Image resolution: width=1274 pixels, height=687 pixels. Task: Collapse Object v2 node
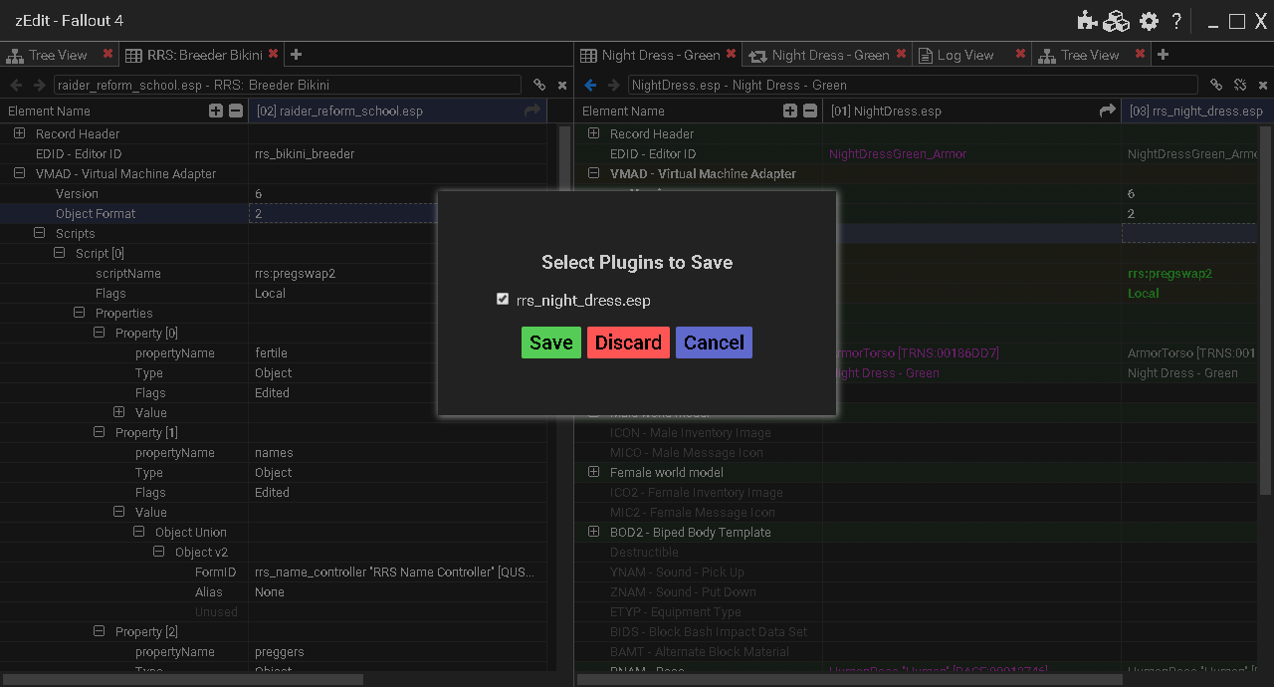pyautogui.click(x=158, y=552)
